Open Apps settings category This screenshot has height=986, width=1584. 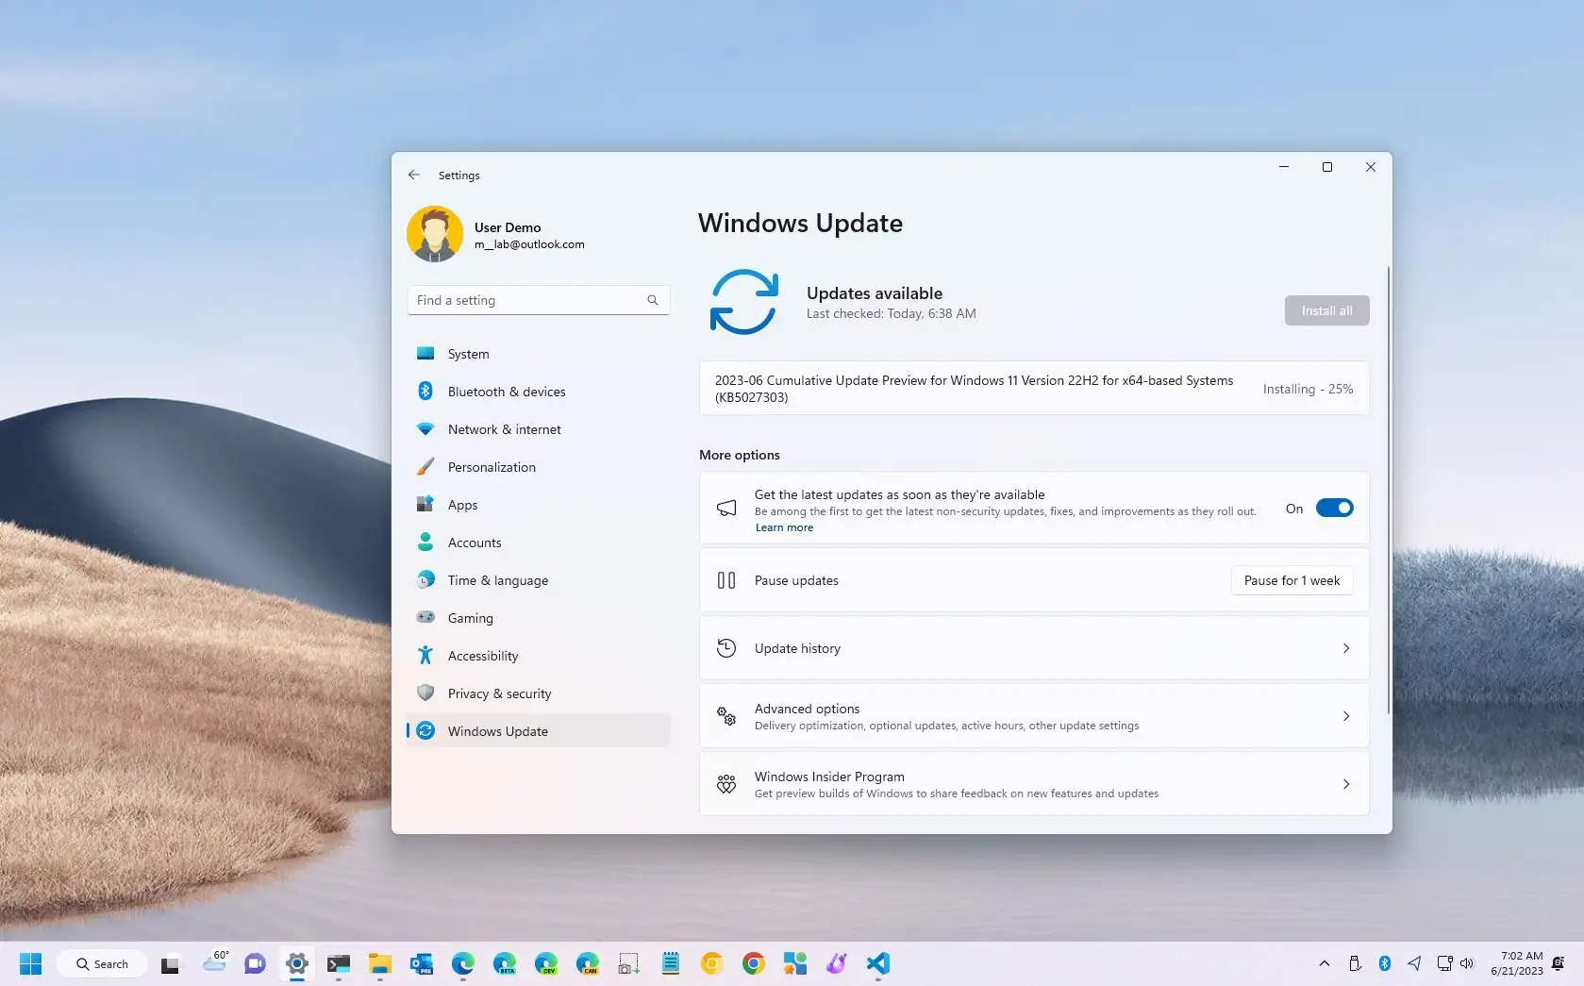point(538,505)
